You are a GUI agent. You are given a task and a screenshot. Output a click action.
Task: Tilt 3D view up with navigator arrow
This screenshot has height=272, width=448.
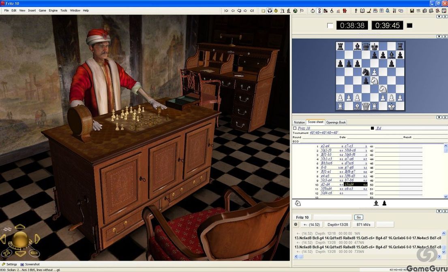pos(20,226)
